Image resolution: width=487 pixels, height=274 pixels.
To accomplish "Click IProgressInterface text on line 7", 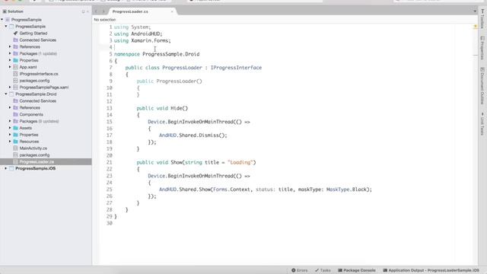I will point(236,68).
